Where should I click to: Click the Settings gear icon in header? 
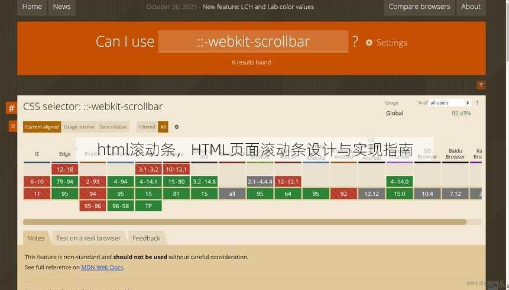(x=369, y=43)
